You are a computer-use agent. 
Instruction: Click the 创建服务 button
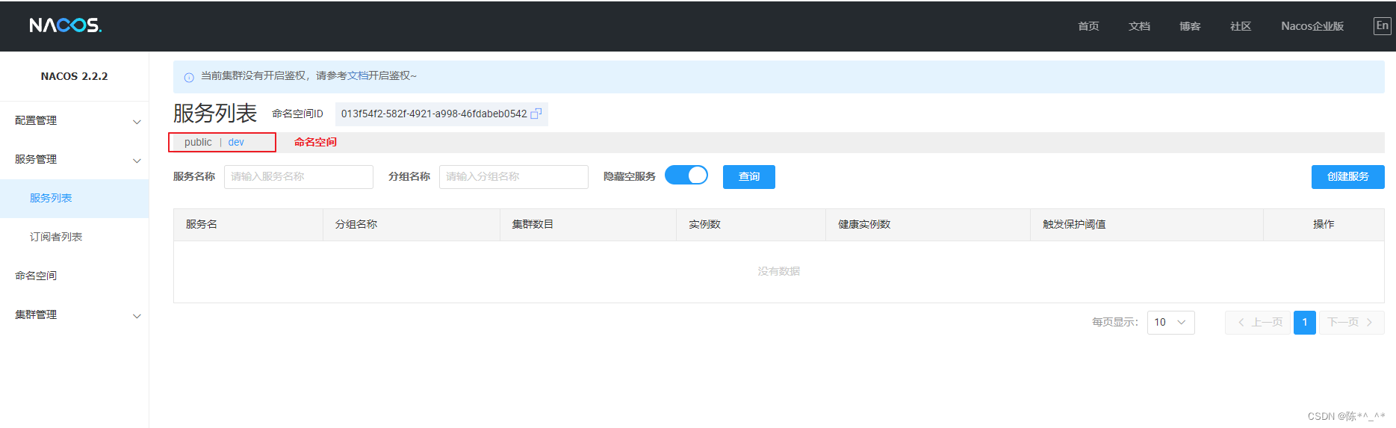coord(1347,177)
